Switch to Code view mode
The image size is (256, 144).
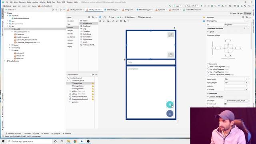coord(233,13)
